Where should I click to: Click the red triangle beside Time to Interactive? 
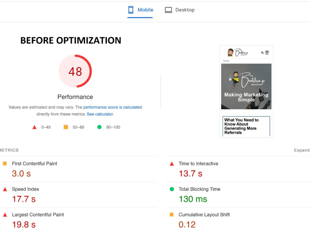(x=172, y=164)
